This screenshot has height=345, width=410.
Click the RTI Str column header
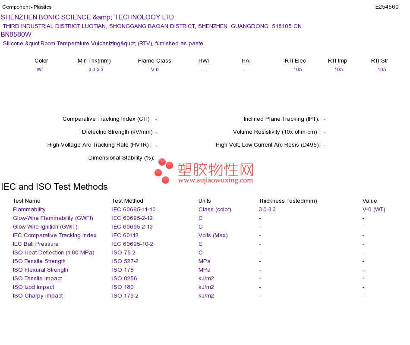coord(379,61)
